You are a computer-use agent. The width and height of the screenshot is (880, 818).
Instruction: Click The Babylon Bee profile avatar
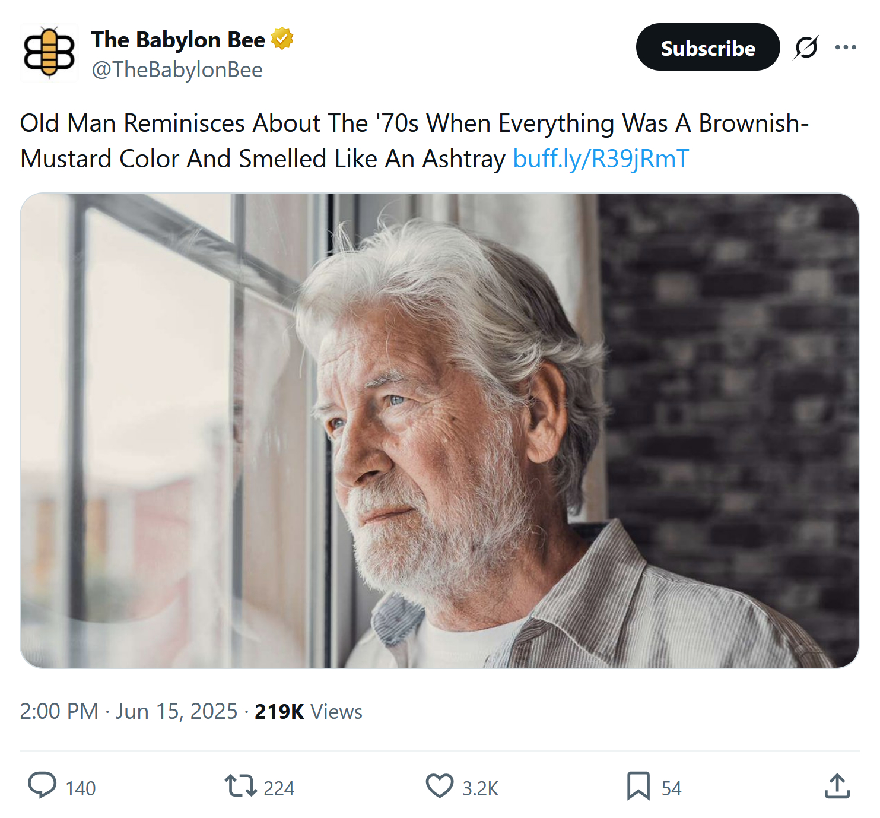49,52
